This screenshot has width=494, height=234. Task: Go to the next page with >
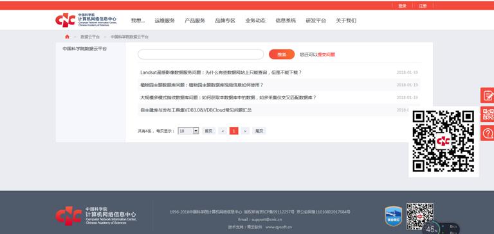pyautogui.click(x=245, y=131)
